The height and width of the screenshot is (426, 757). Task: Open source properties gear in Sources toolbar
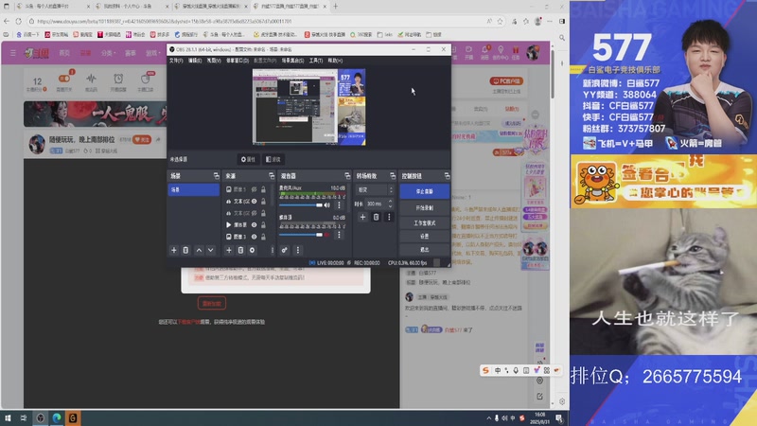252,250
